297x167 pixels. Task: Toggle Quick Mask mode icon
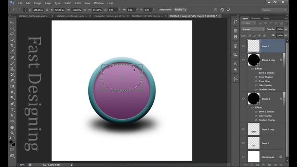point(12,149)
